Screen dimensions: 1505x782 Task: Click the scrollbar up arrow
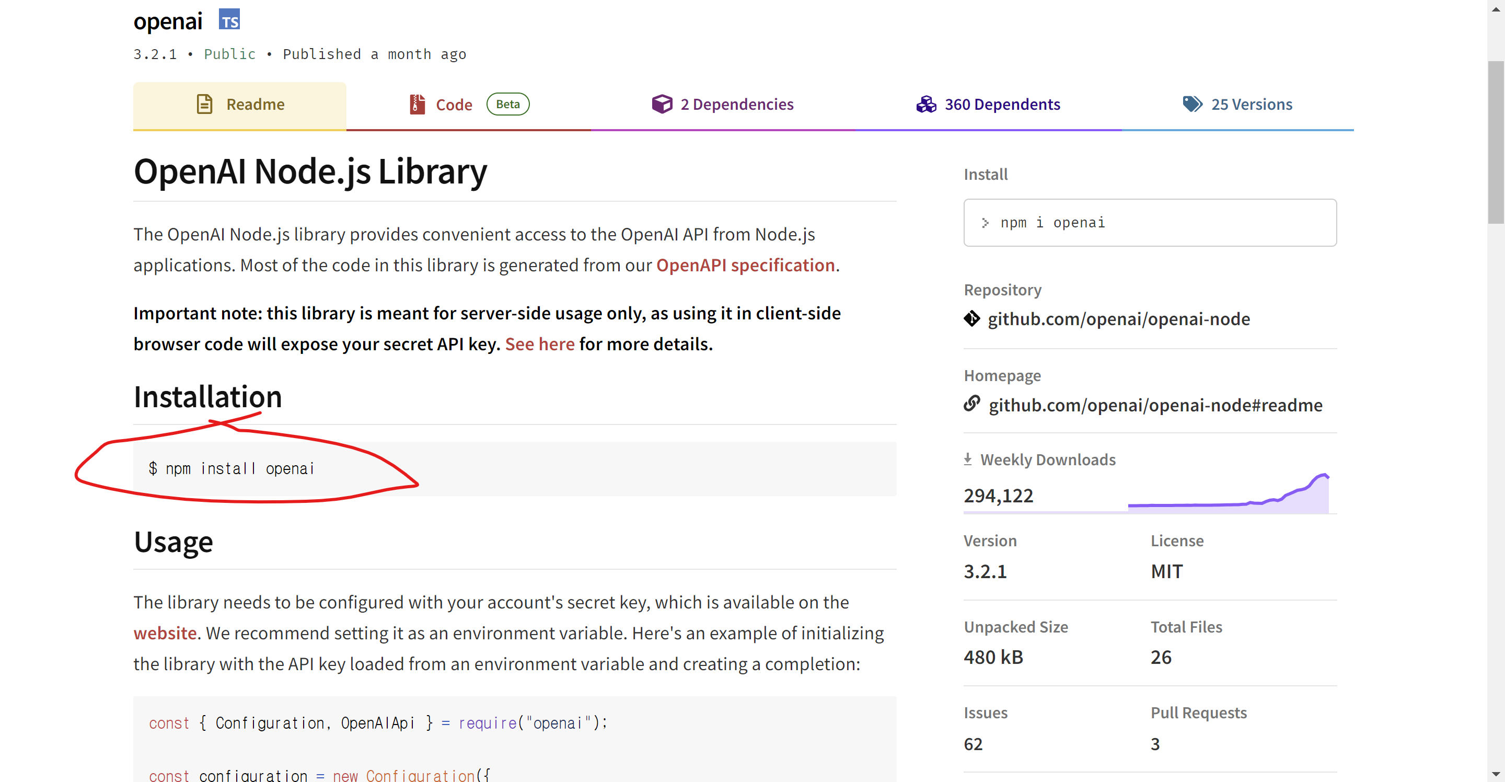pos(1496,9)
